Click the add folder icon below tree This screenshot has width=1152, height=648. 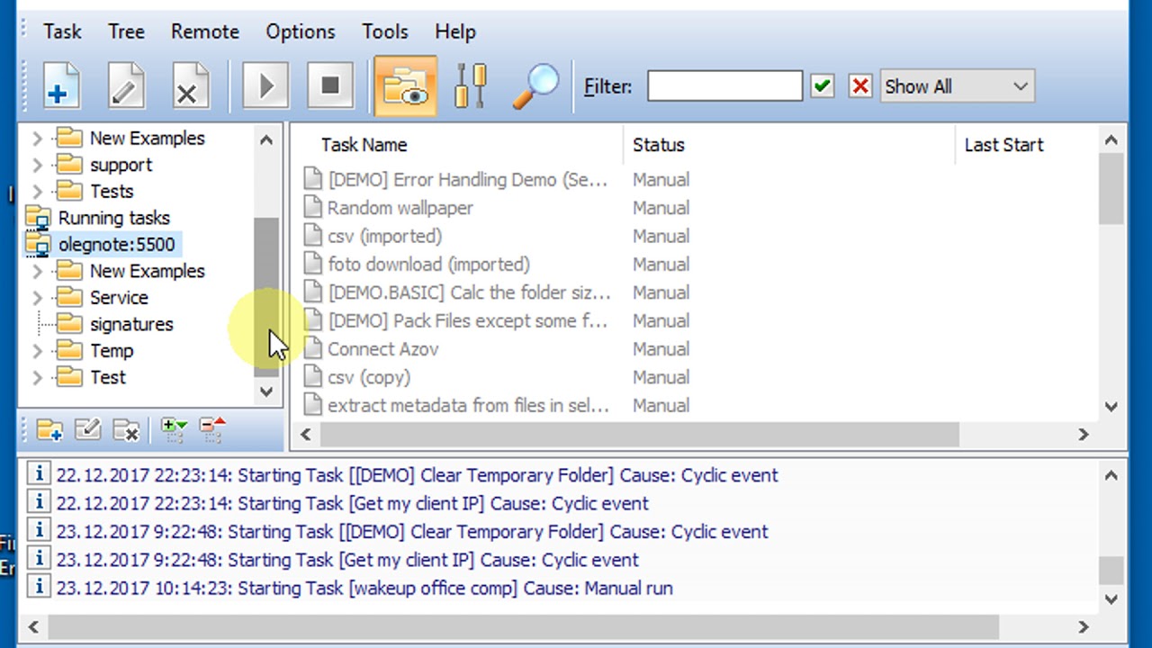[49, 430]
